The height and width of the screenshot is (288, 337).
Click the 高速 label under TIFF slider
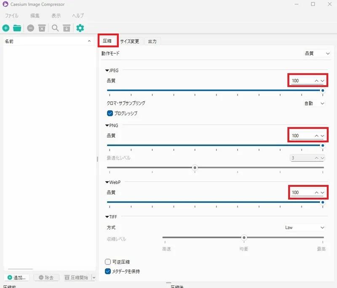(x=166, y=249)
